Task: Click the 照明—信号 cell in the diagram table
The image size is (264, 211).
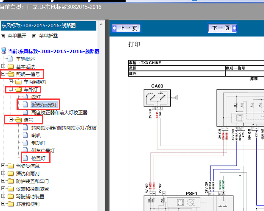Action: click(x=244, y=68)
